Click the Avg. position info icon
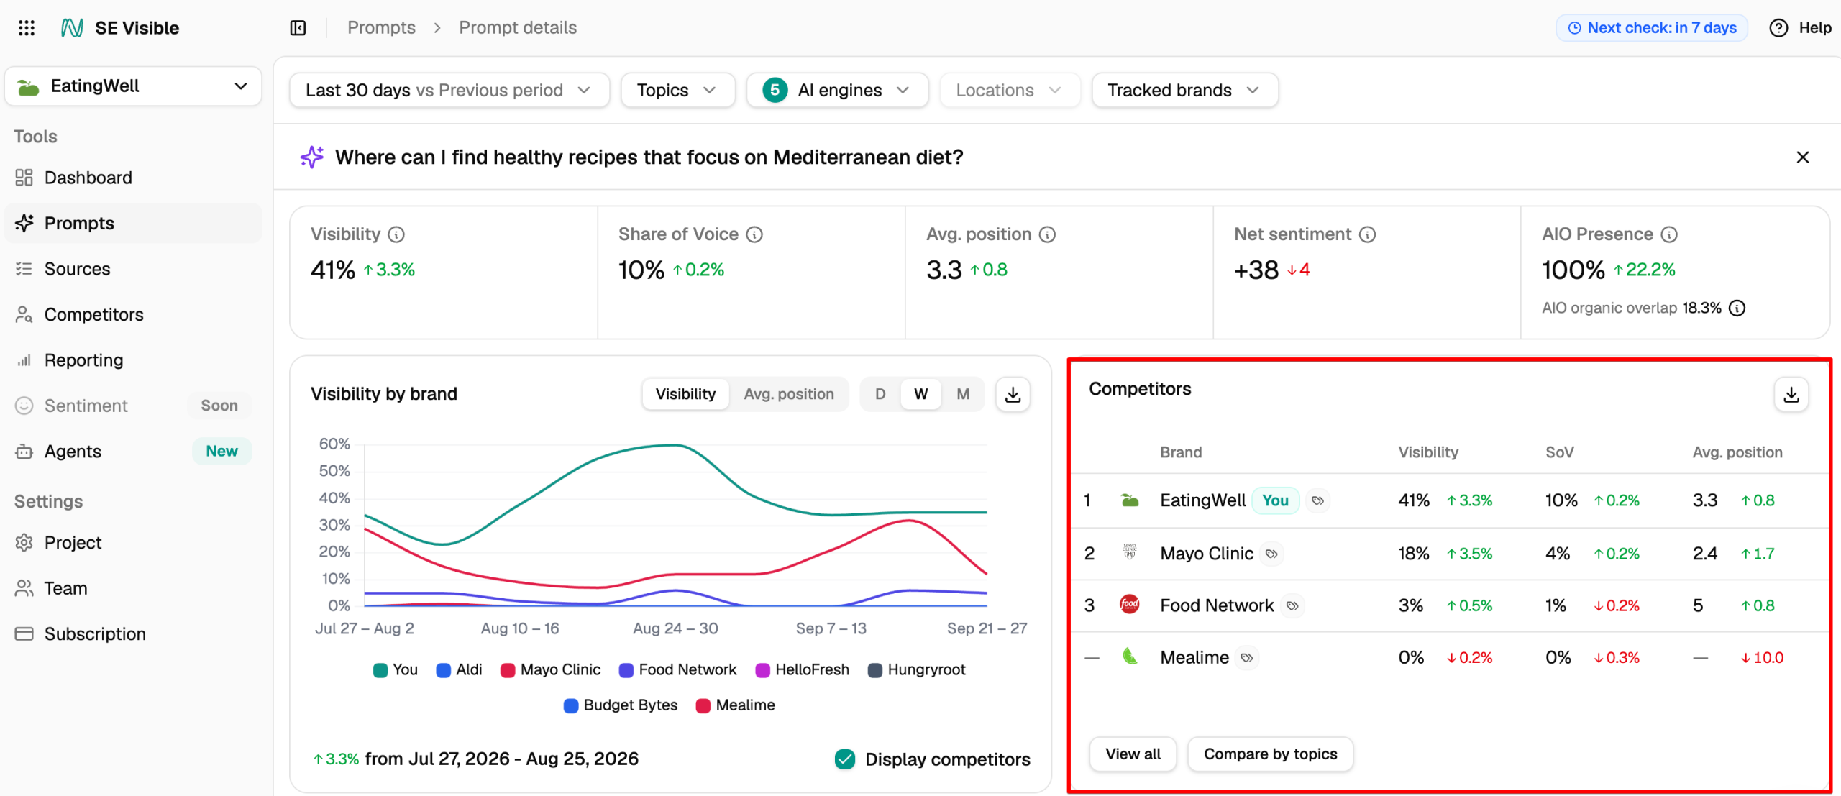Viewport: 1841px width, 796px height. tap(1048, 234)
